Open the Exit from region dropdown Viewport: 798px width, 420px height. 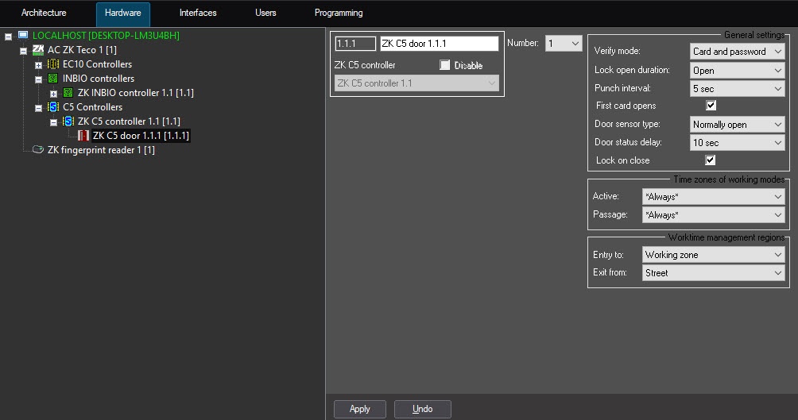click(x=714, y=272)
